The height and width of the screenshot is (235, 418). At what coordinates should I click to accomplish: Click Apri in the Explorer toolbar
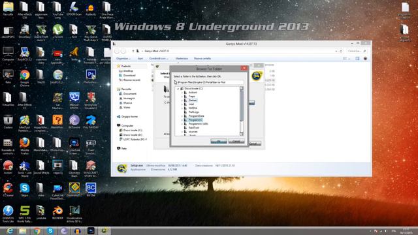pos(140,58)
